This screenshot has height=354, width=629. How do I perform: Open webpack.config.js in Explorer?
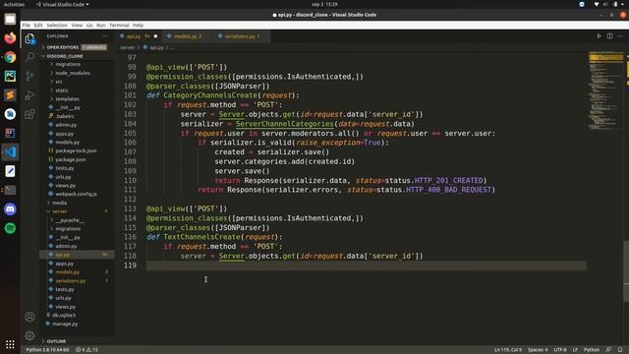click(x=76, y=194)
